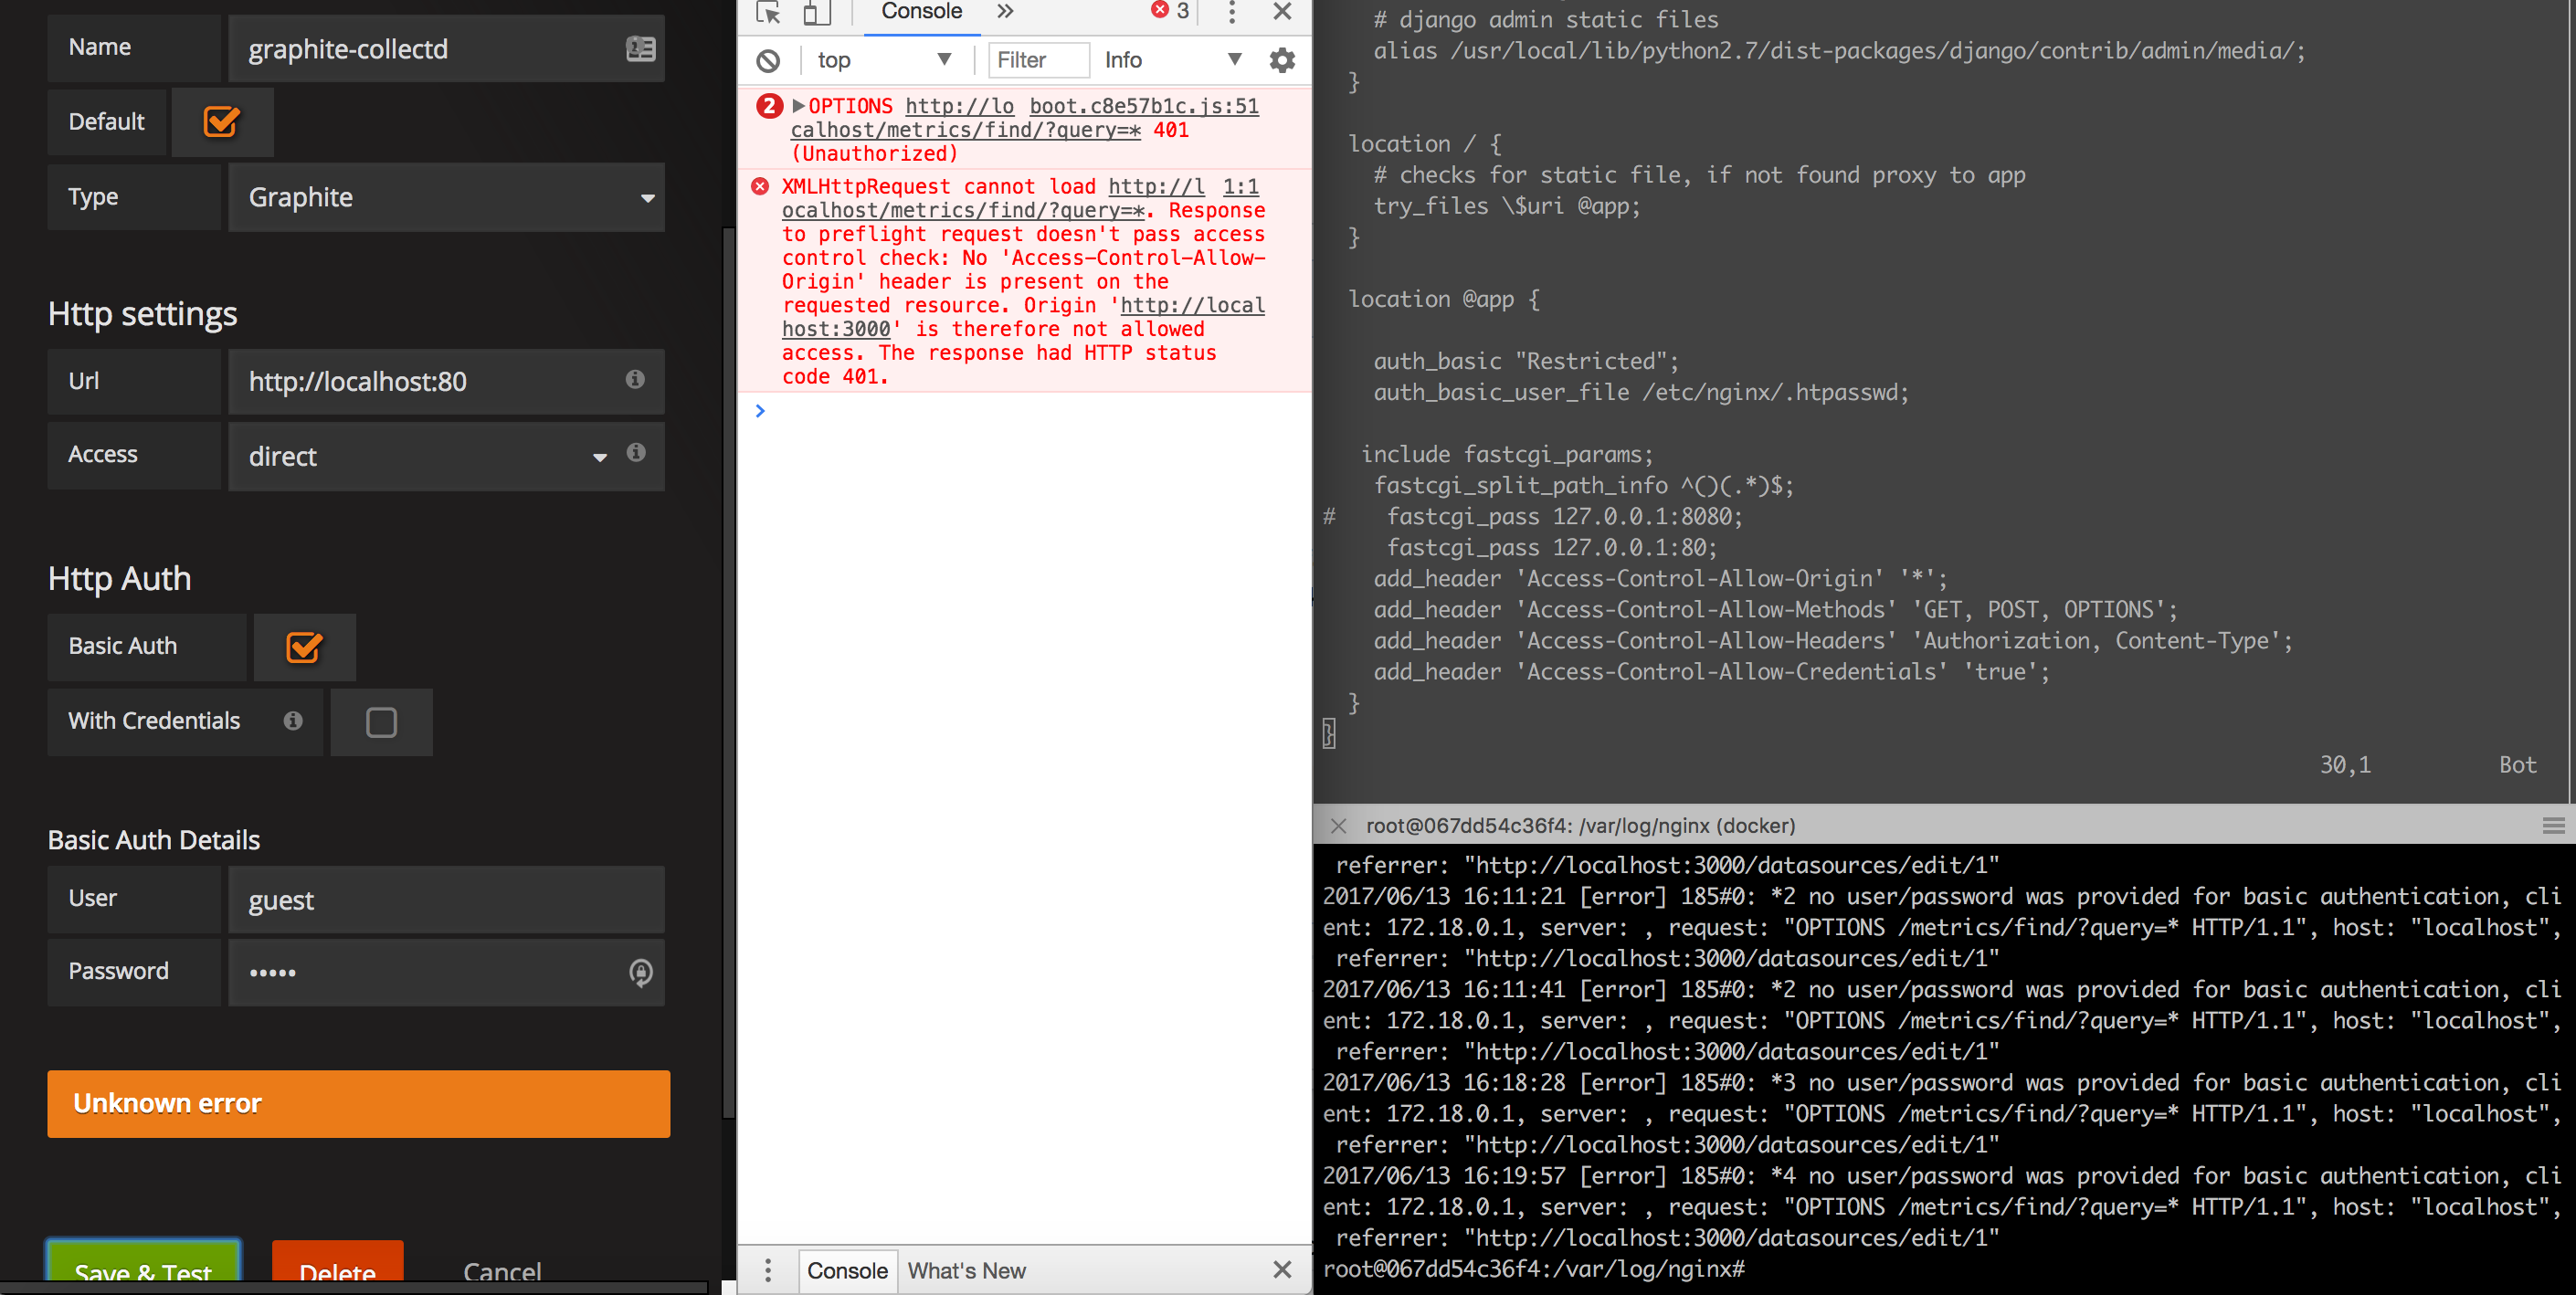Click the red error count badge showing 3
This screenshot has width=2576, height=1295.
coord(1169,11)
